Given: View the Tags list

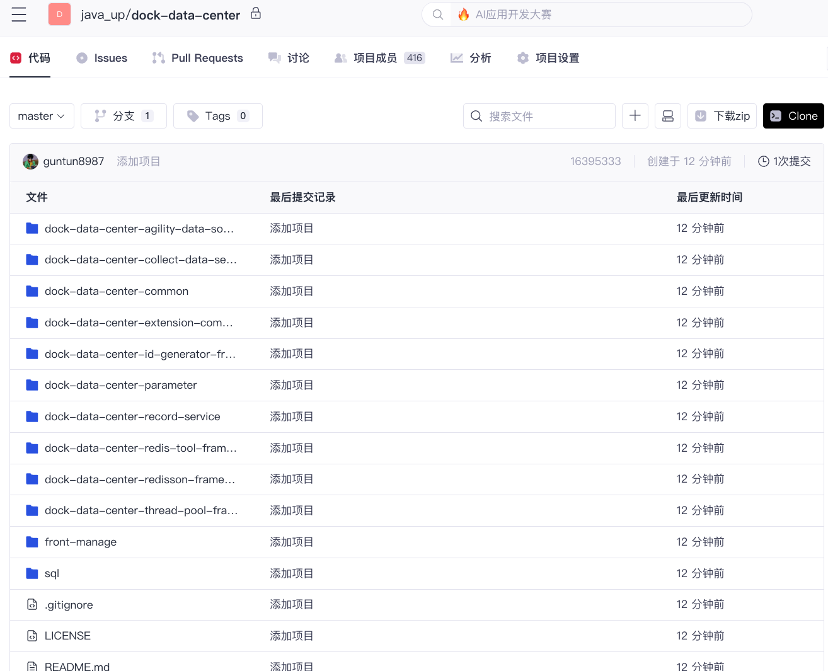Looking at the screenshot, I should click(217, 116).
